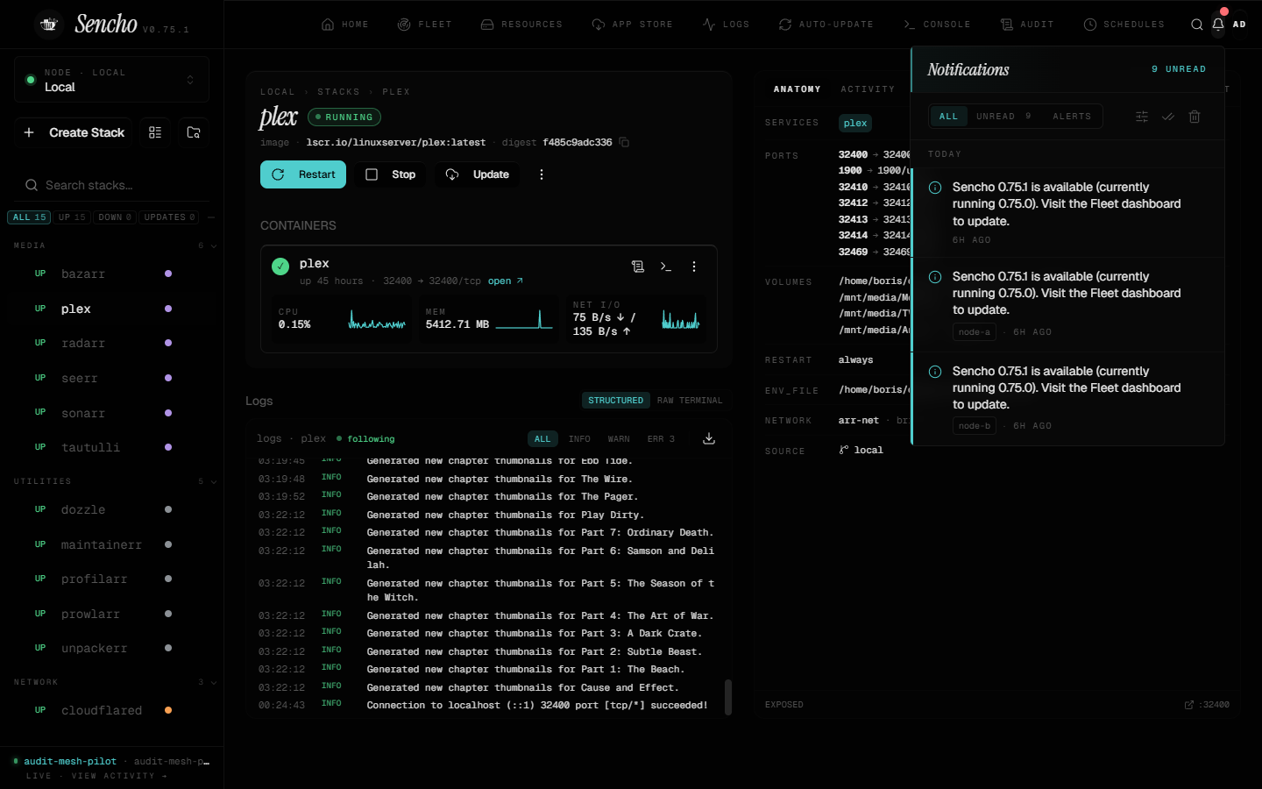Click the plex service chip in Anatomy
This screenshot has height=789, width=1262.
(x=855, y=123)
